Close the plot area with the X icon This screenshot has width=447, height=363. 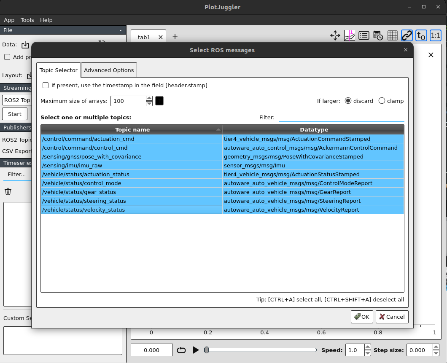(x=431, y=55)
